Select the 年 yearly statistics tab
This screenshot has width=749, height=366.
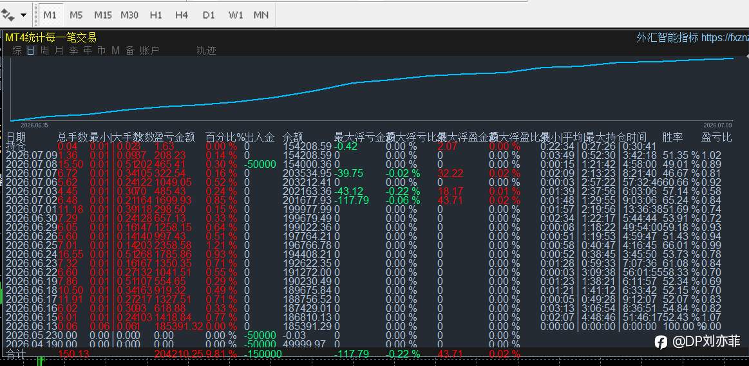coord(88,51)
